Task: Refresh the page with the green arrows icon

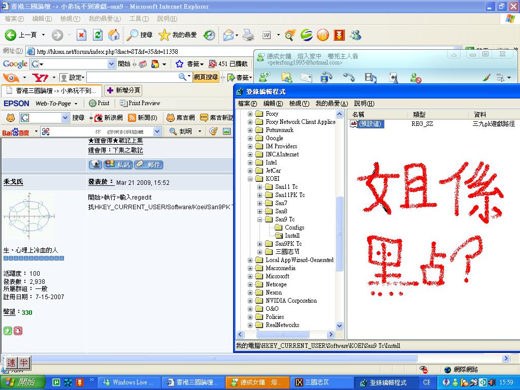Action: pyautogui.click(x=97, y=35)
